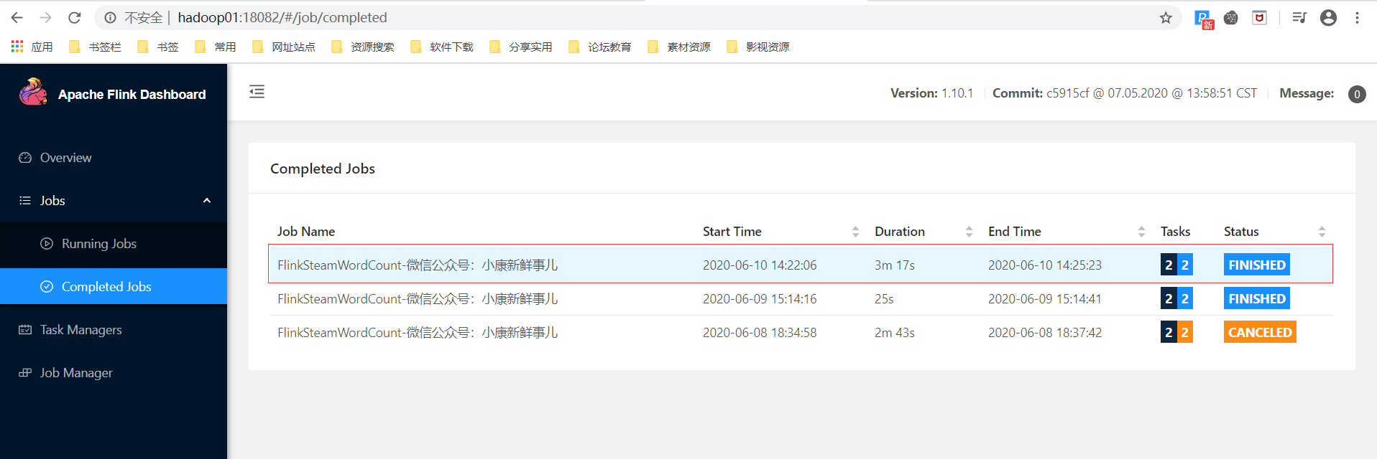Image resolution: width=1377 pixels, height=459 pixels.
Task: Select Completed Jobs in the sidebar
Action: pyautogui.click(x=114, y=286)
